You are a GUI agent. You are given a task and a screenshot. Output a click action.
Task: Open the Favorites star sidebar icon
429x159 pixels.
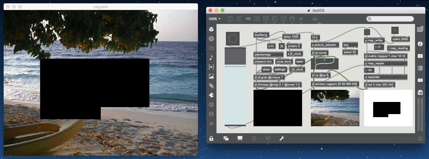click(211, 123)
